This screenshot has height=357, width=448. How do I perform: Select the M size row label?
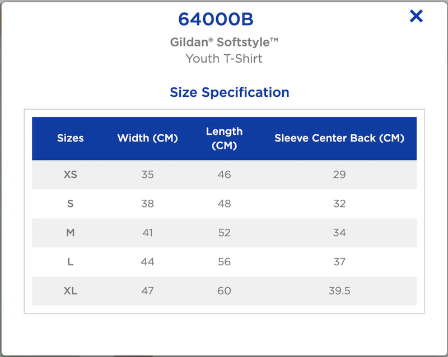[x=71, y=233]
